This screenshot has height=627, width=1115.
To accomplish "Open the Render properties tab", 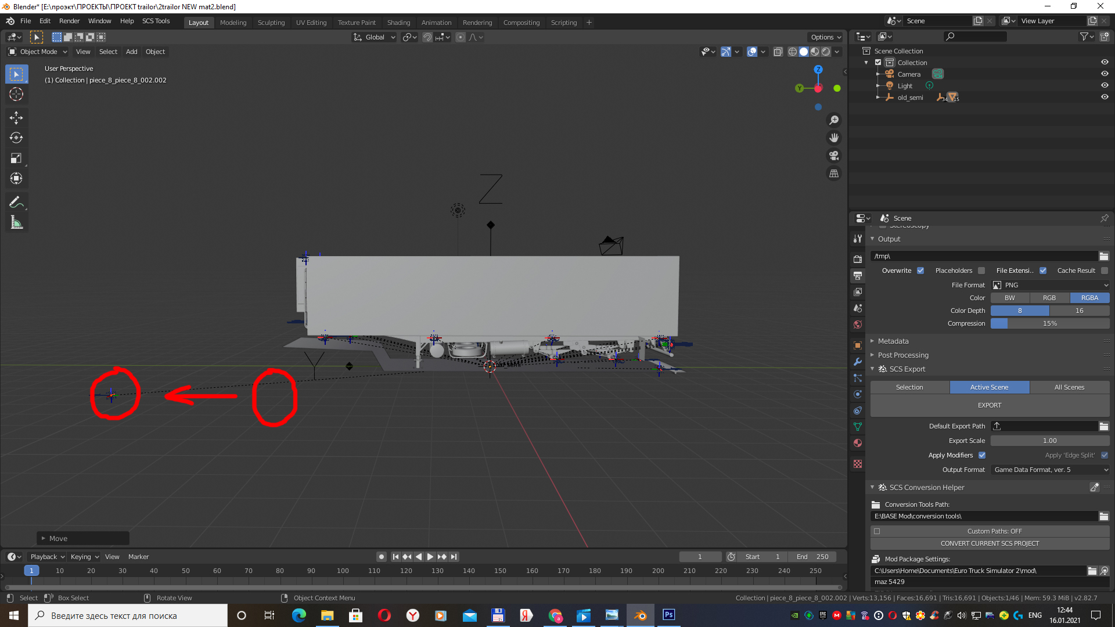I will [x=858, y=259].
